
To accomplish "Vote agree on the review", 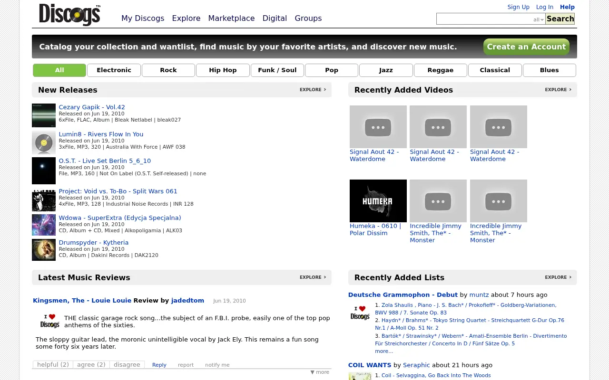I will [x=91, y=365].
